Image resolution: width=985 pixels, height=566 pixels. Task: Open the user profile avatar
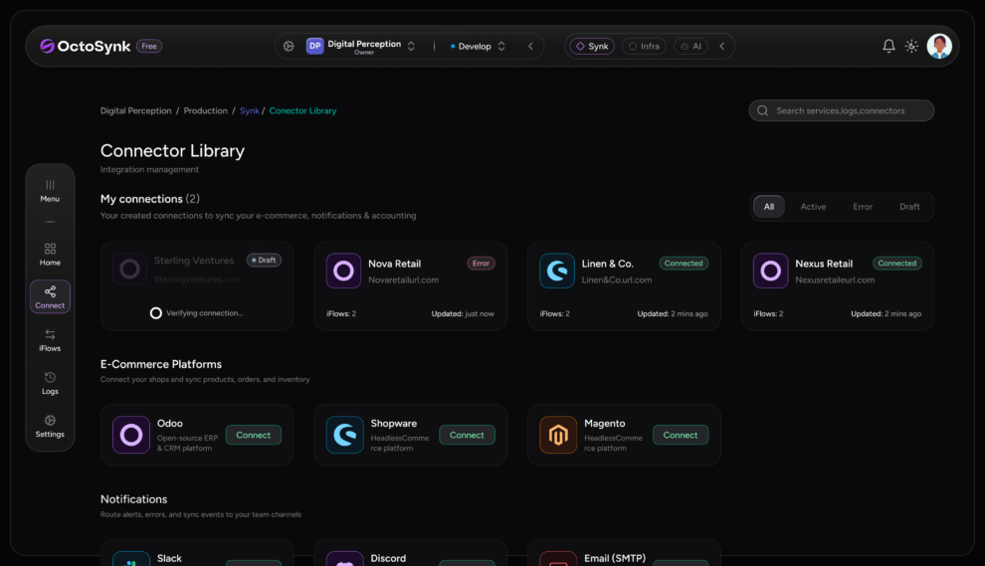939,46
